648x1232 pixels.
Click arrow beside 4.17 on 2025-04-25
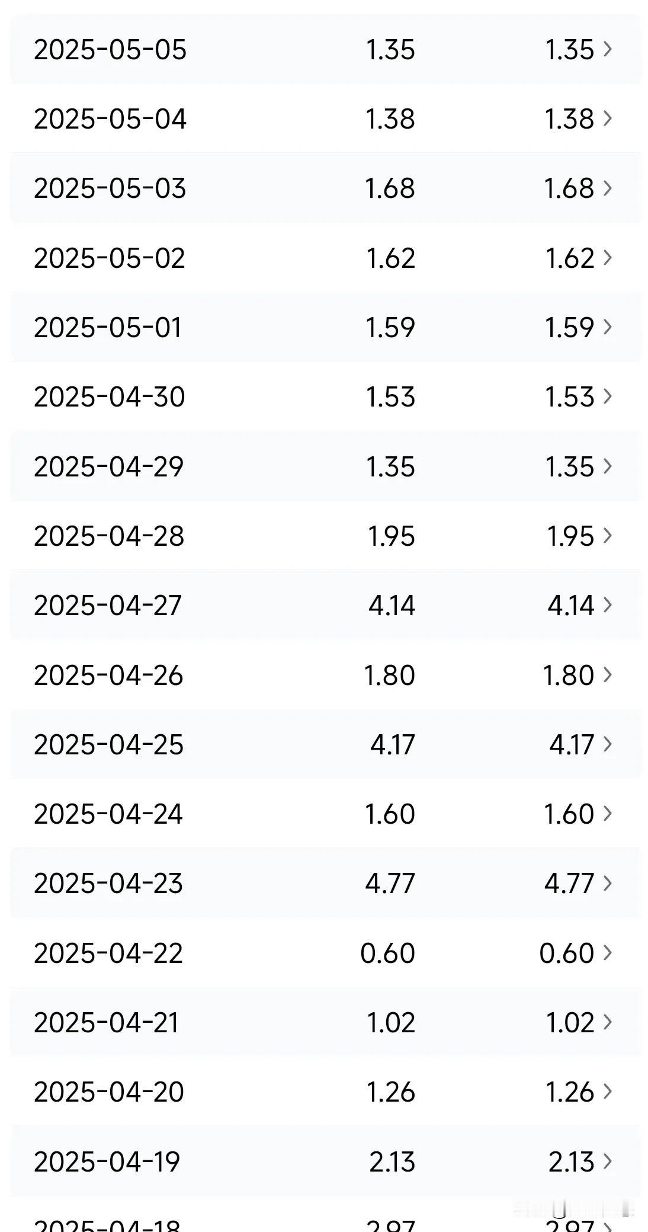coord(607,744)
